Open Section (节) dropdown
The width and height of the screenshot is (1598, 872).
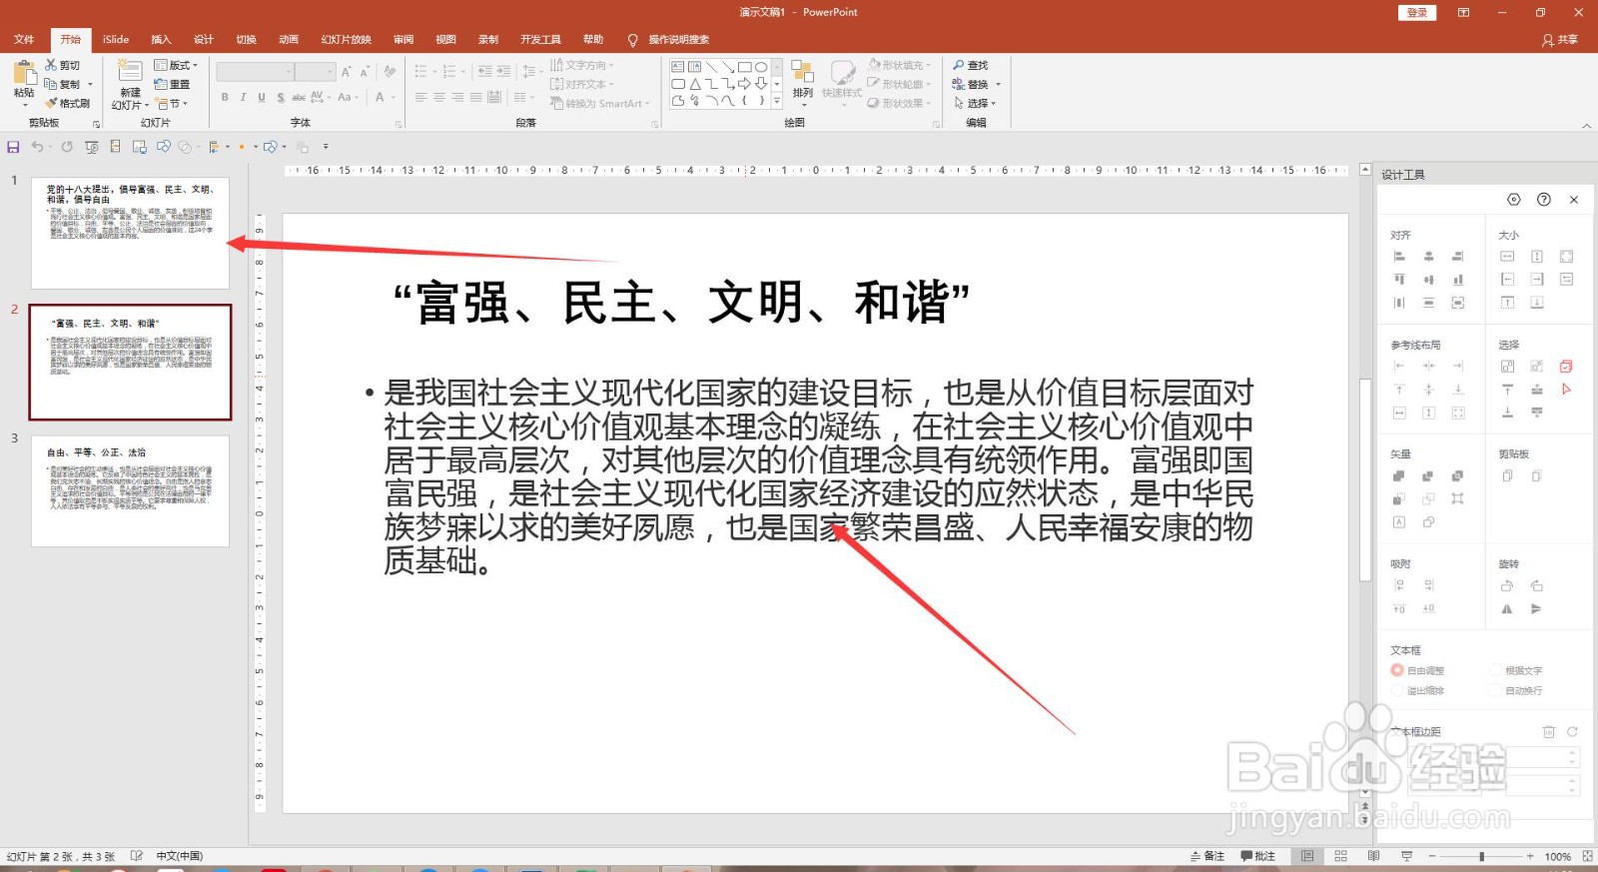[x=172, y=103]
